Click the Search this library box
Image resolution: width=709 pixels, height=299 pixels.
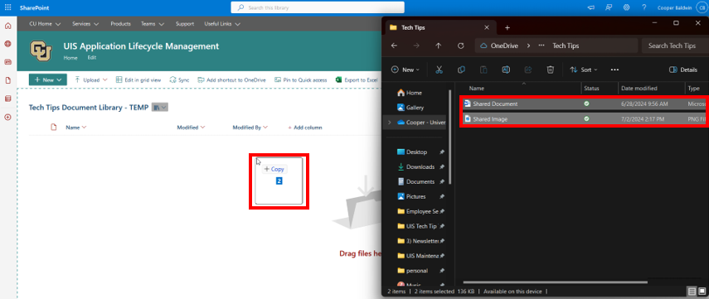tap(318, 7)
